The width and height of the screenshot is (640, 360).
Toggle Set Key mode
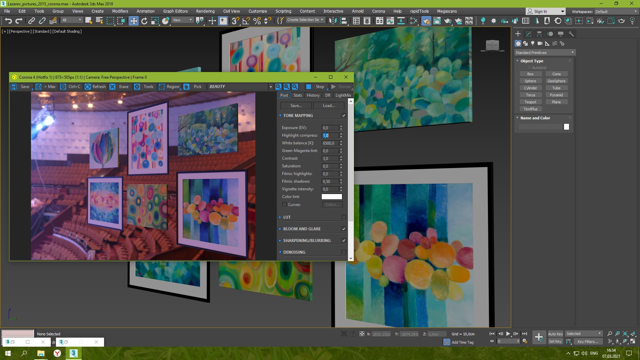(555, 341)
